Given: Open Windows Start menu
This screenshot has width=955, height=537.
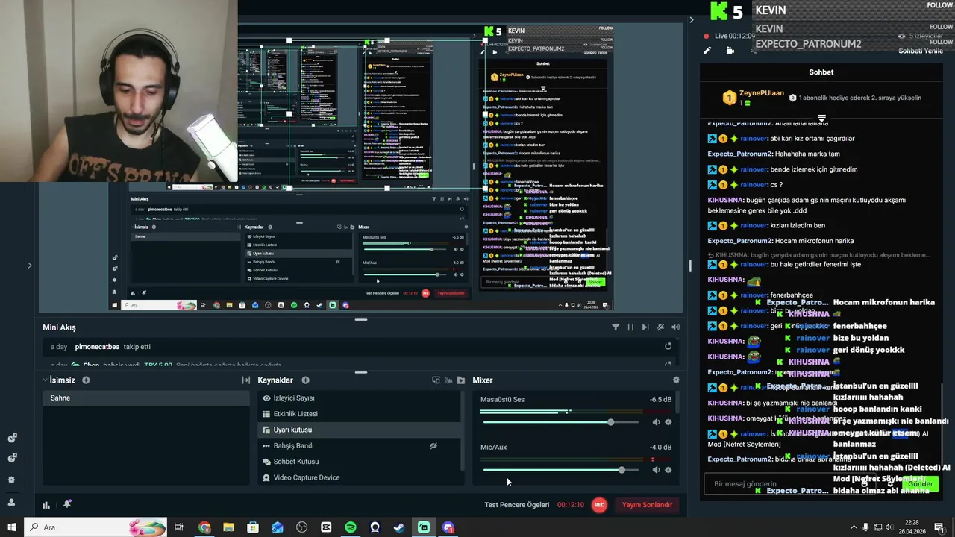Looking at the screenshot, I should coord(12,527).
